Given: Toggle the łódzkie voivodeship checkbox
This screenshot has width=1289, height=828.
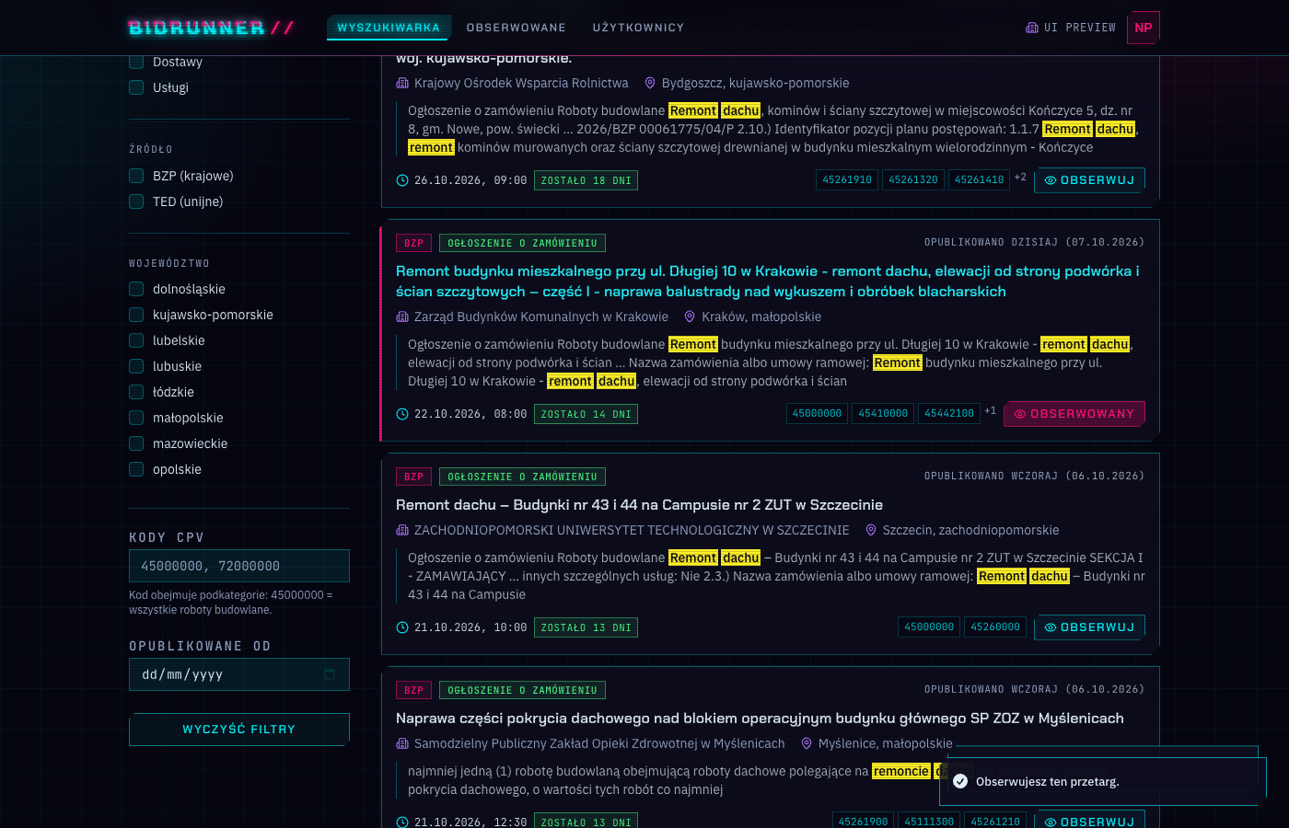Looking at the screenshot, I should tap(136, 392).
